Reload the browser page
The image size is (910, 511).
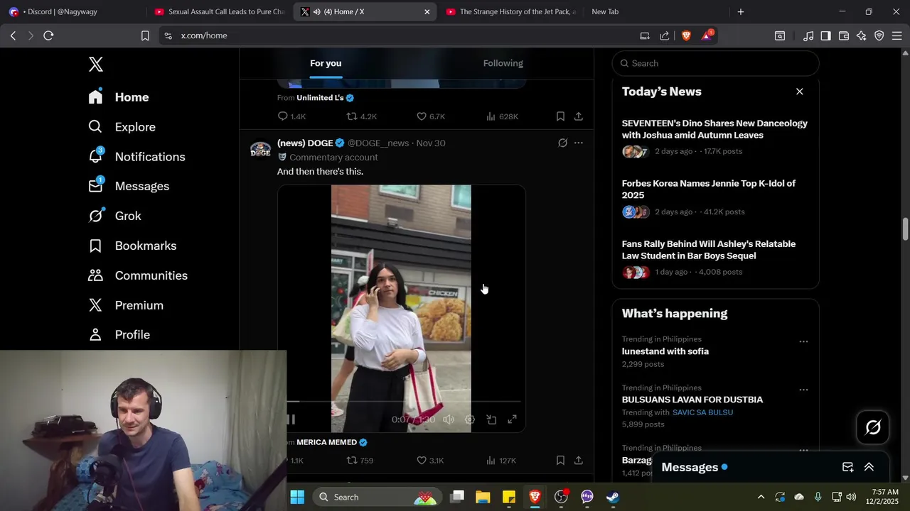click(x=48, y=35)
